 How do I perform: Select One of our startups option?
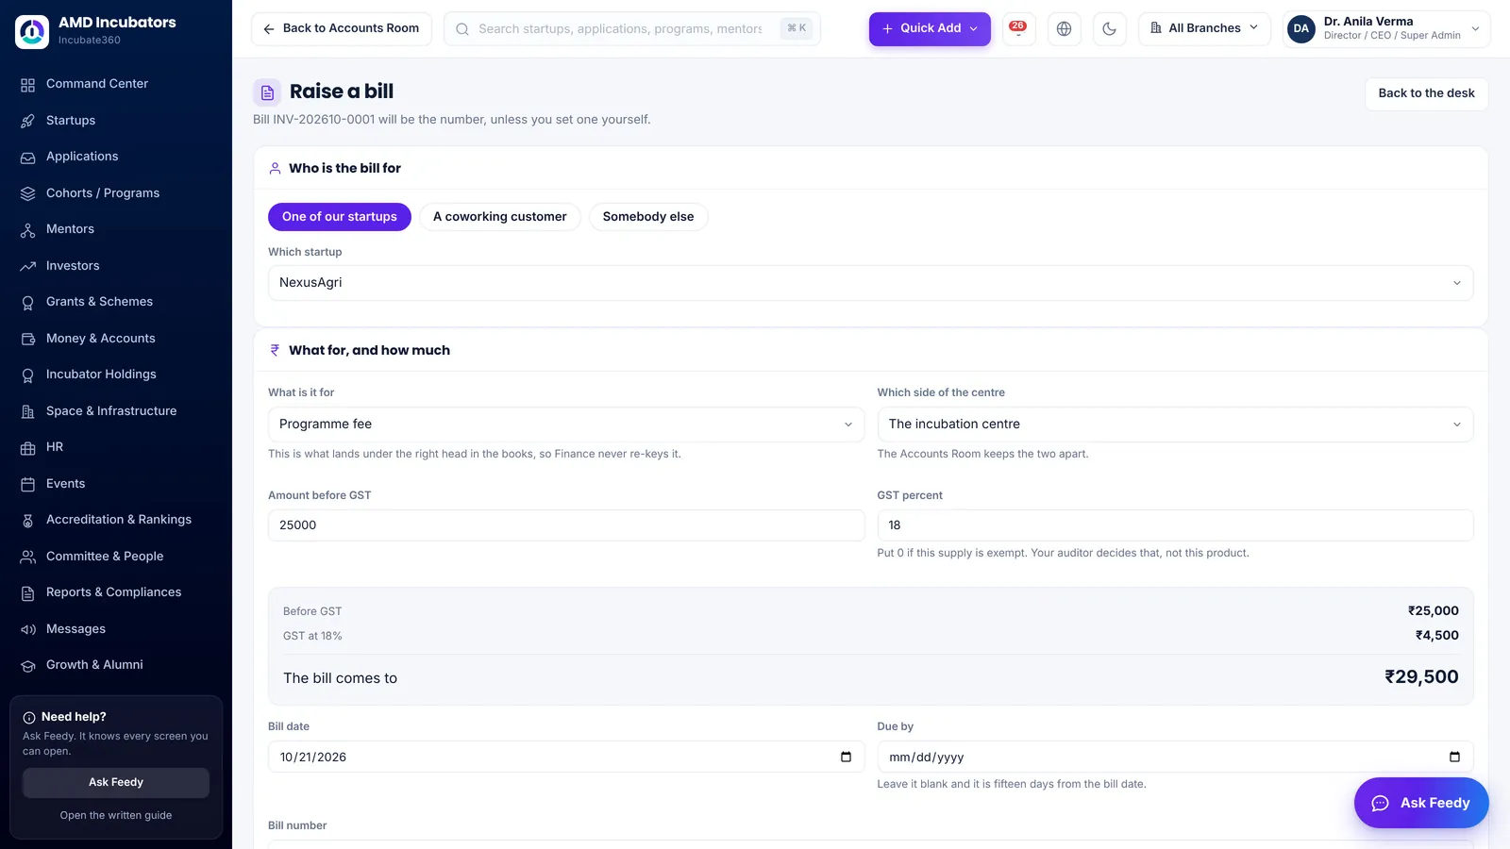(340, 217)
